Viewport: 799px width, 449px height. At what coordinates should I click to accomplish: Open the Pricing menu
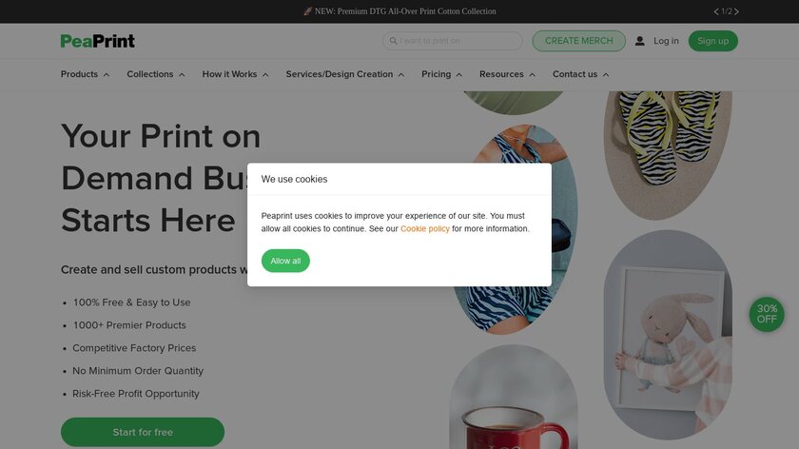[x=441, y=74]
